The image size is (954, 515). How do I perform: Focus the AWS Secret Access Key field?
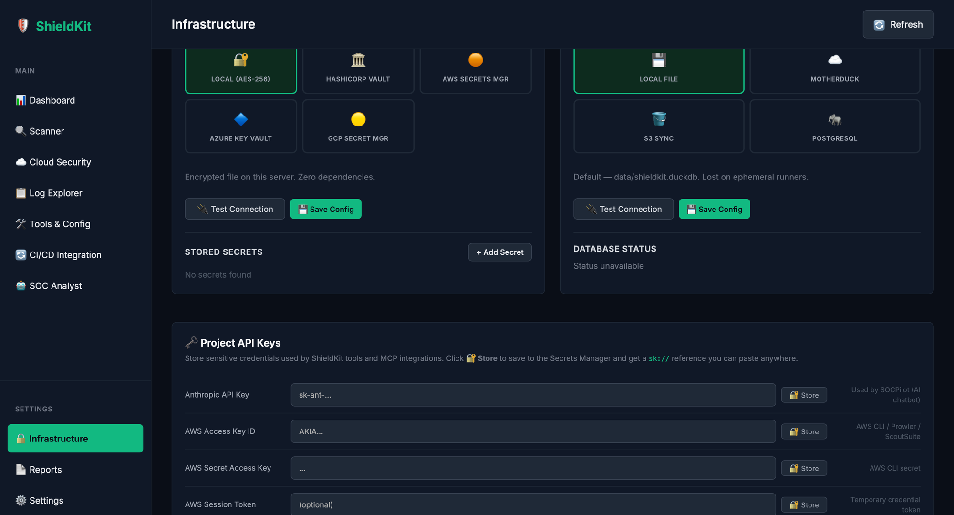(x=533, y=468)
